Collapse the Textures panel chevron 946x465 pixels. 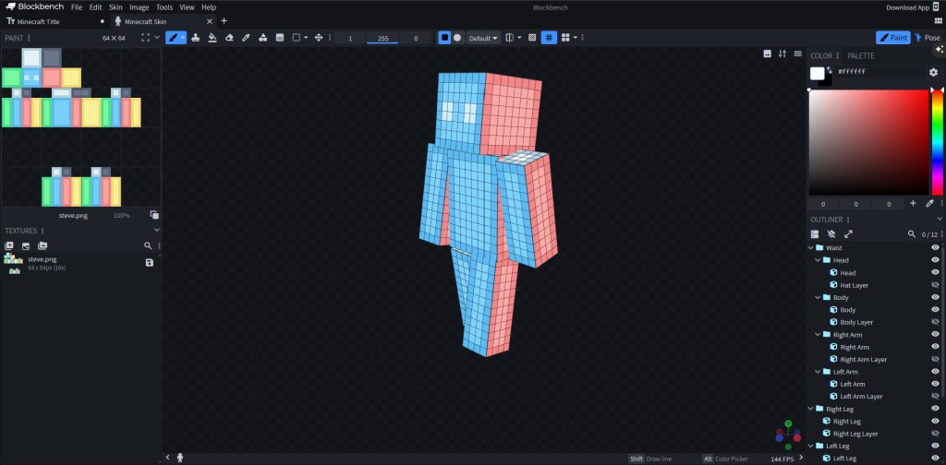pyautogui.click(x=156, y=231)
